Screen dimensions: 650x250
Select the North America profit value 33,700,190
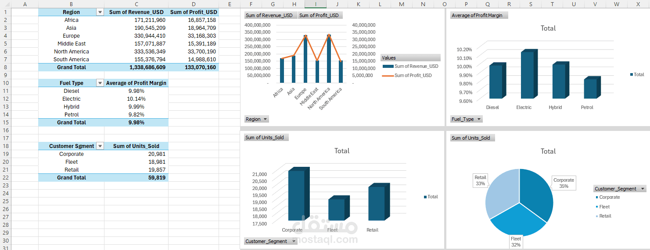tap(194, 52)
